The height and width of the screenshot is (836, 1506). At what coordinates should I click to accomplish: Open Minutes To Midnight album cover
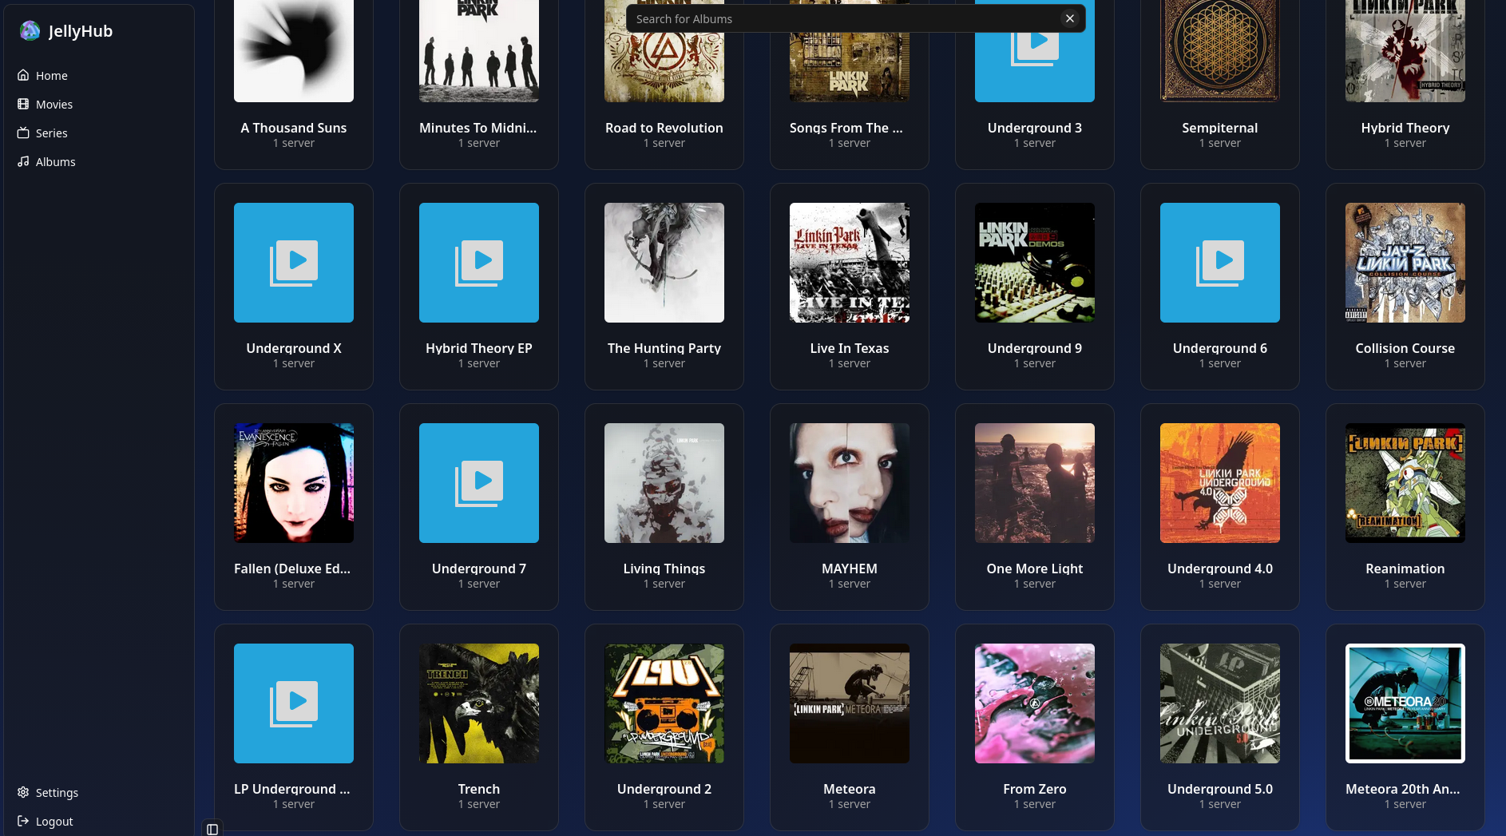pyautogui.click(x=479, y=51)
